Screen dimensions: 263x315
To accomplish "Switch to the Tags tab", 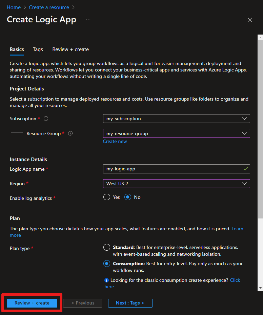I will point(38,49).
